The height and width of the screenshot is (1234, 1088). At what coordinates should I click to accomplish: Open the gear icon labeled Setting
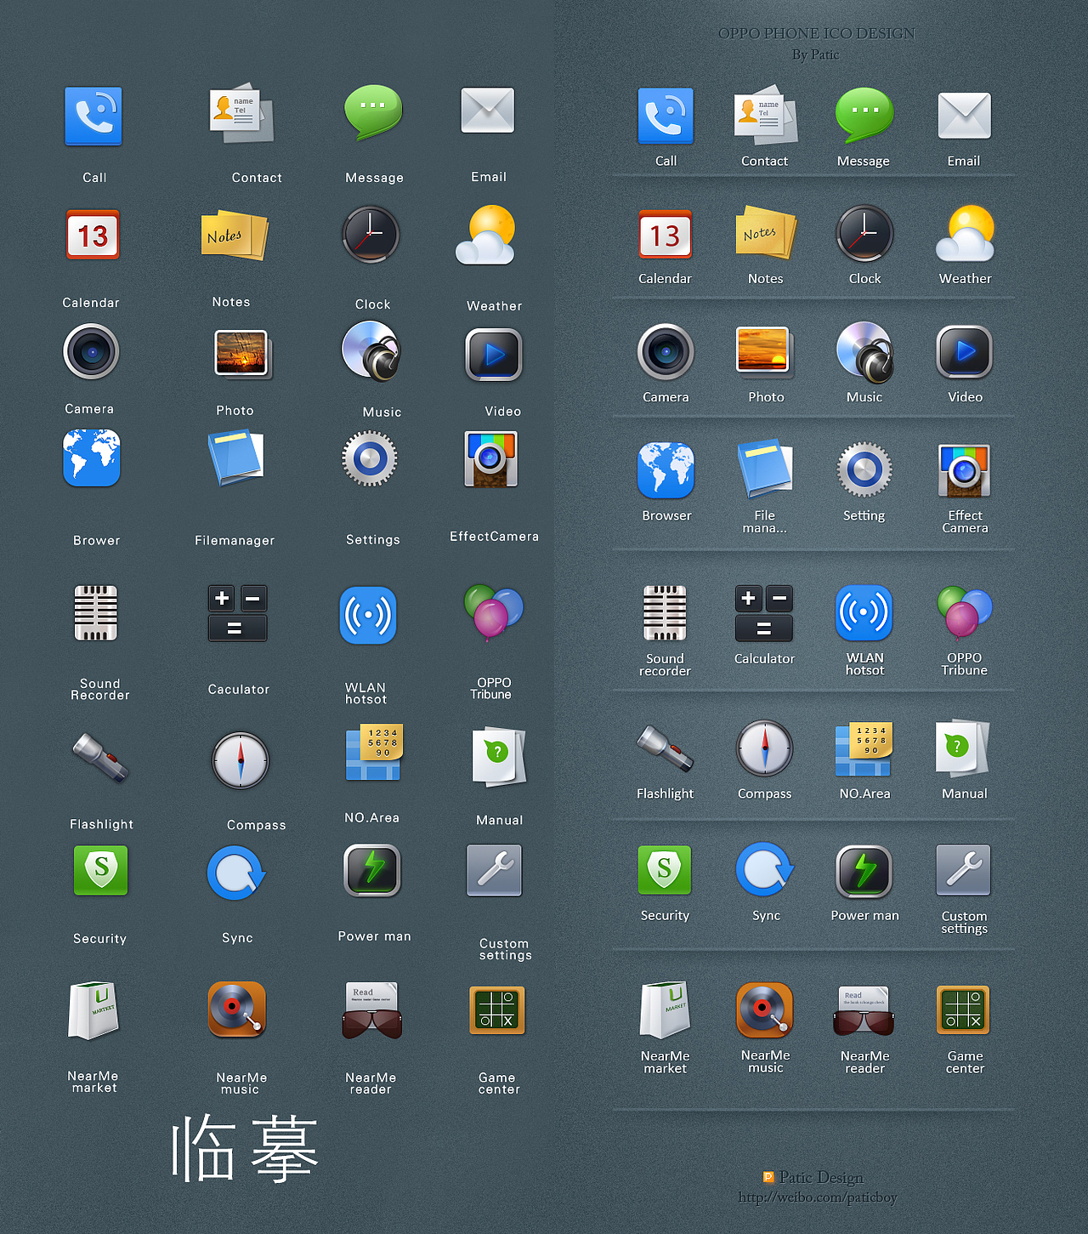pyautogui.click(x=864, y=469)
